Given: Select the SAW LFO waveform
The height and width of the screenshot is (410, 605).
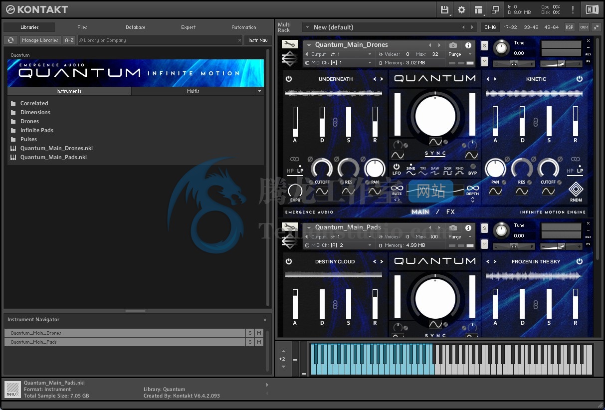Looking at the screenshot, I should click(x=435, y=171).
